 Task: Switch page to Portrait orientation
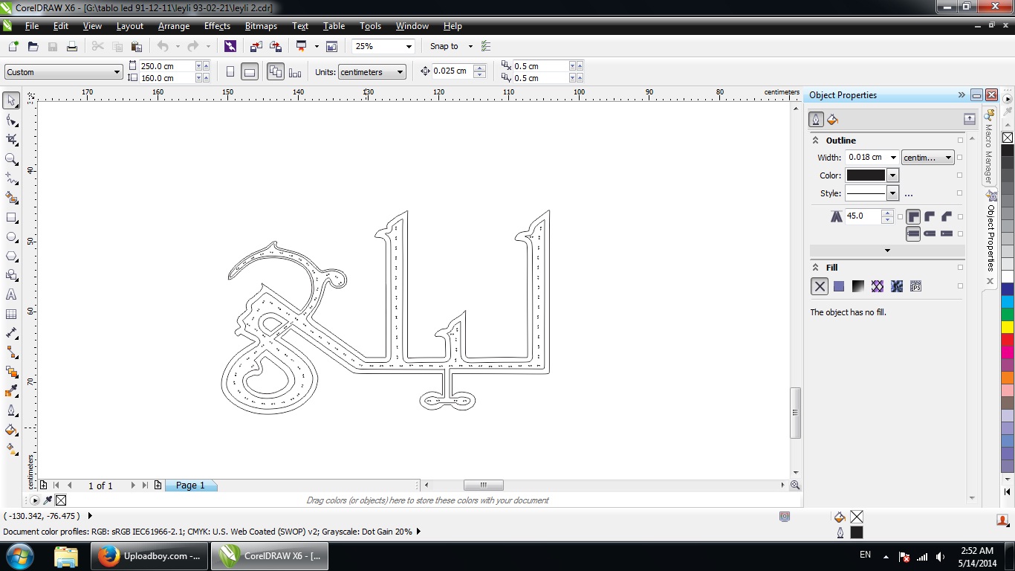click(230, 72)
